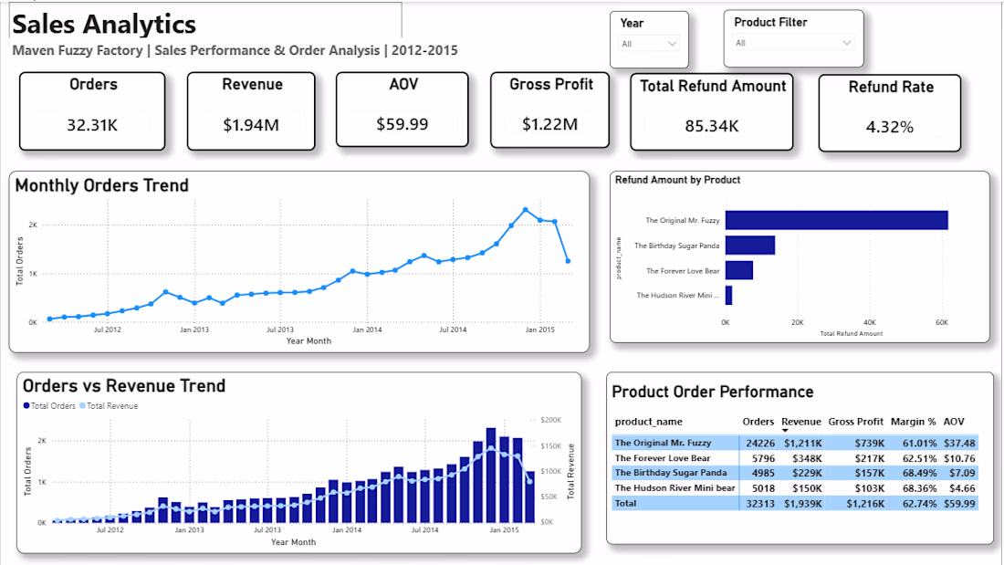Click the $4.66 AOV cell

click(962, 488)
